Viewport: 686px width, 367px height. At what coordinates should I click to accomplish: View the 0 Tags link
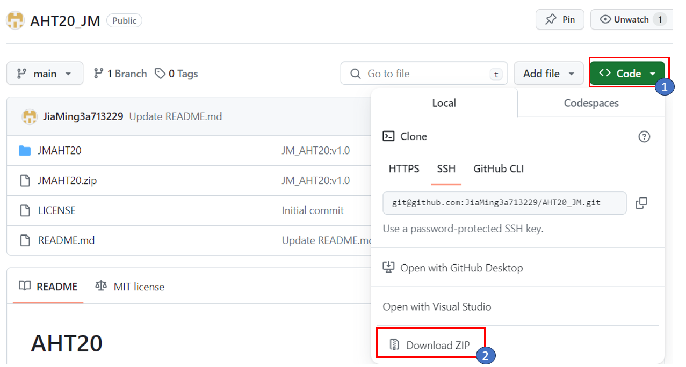click(176, 74)
